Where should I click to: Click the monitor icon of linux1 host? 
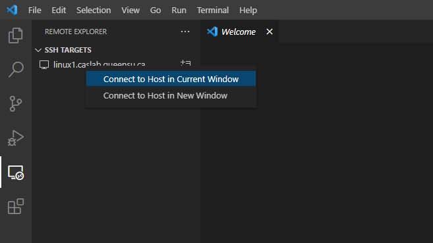tap(44, 64)
